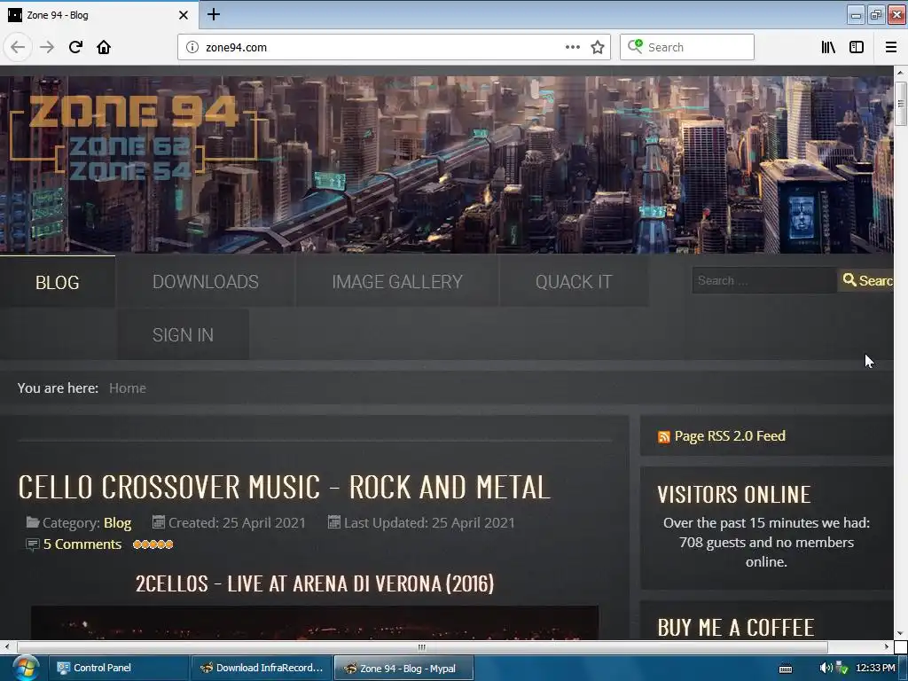Switch to Zone 94 - Blog - Mypal taskbar button
908x681 pixels.
point(403,668)
